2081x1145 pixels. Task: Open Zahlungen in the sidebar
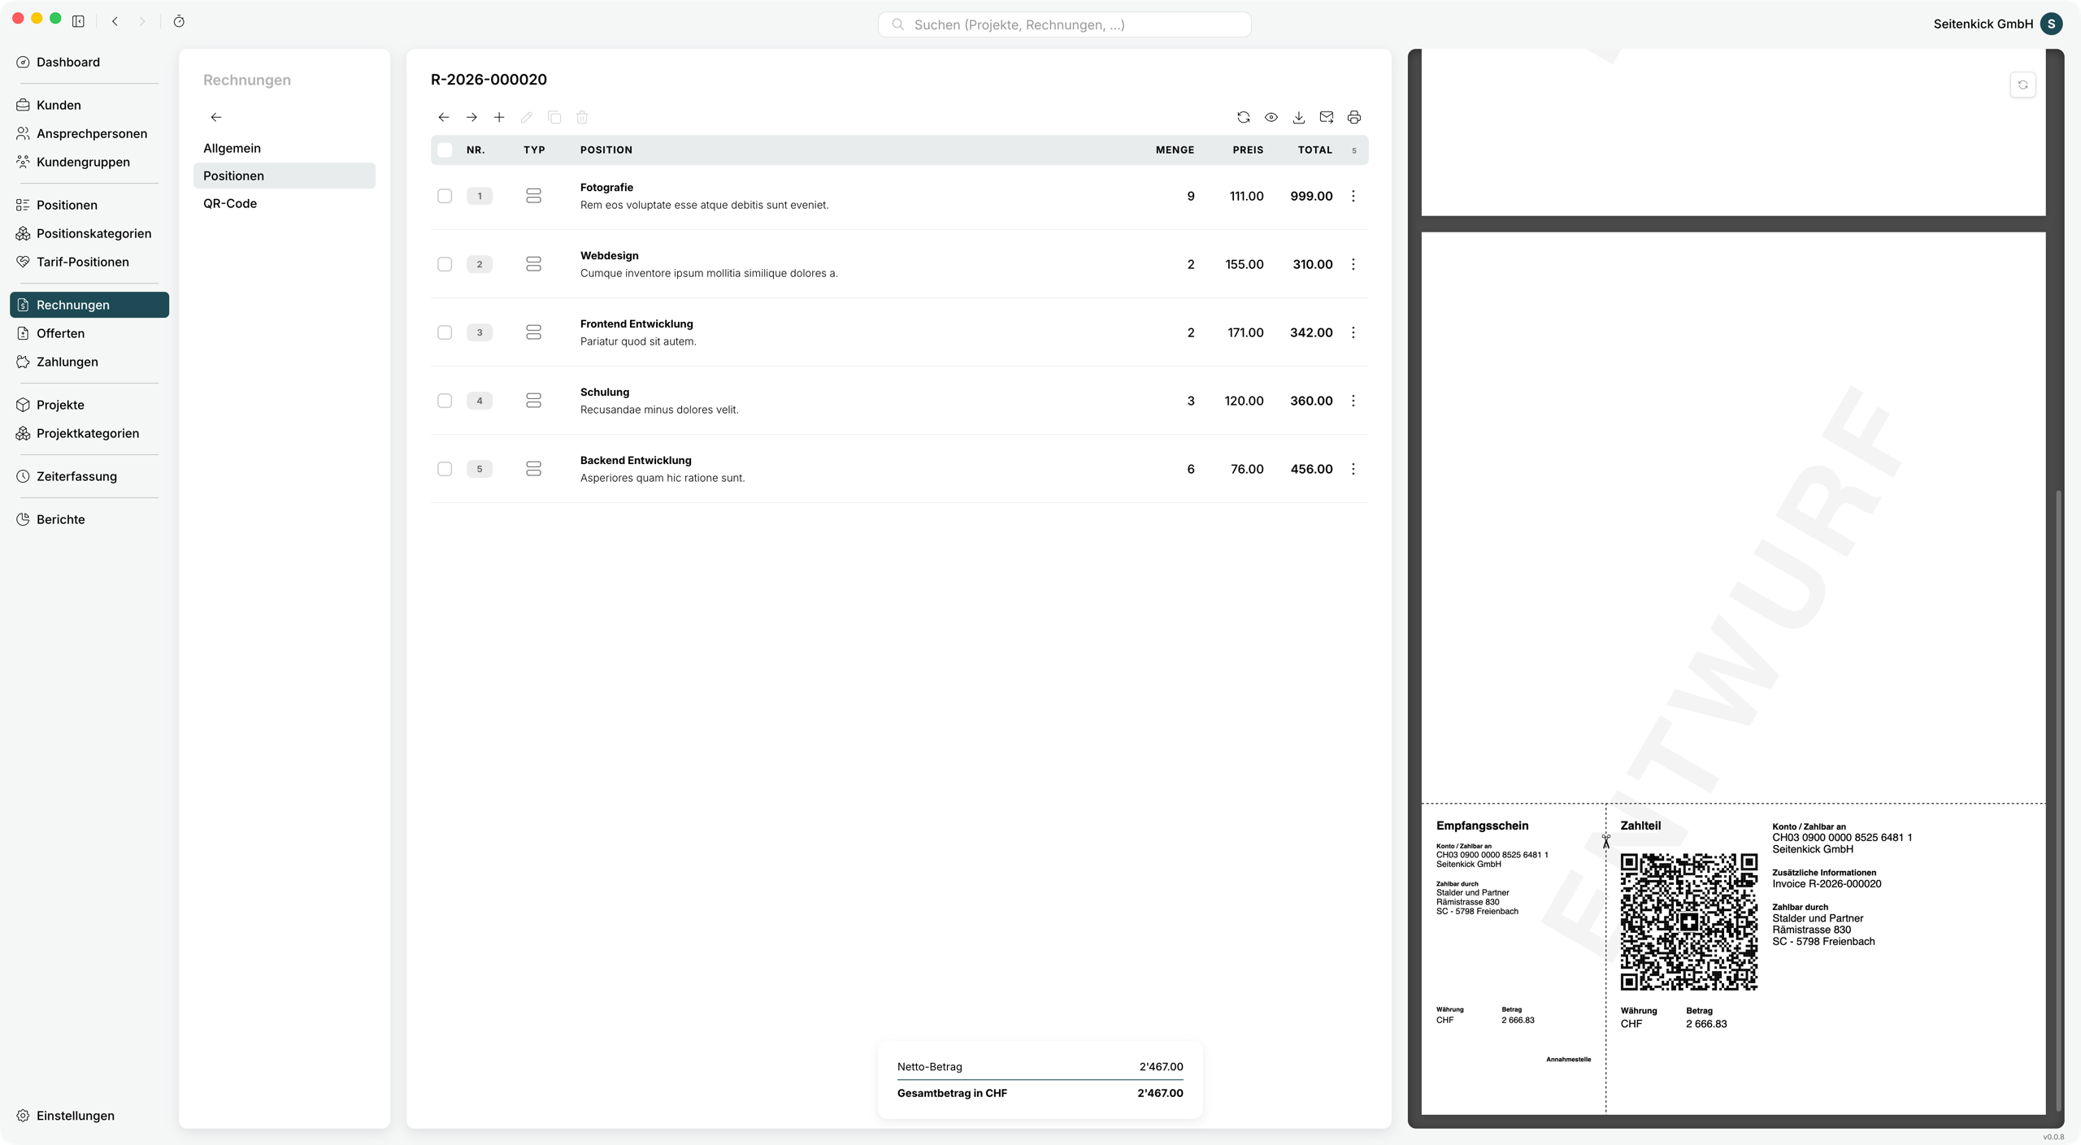pos(89,362)
